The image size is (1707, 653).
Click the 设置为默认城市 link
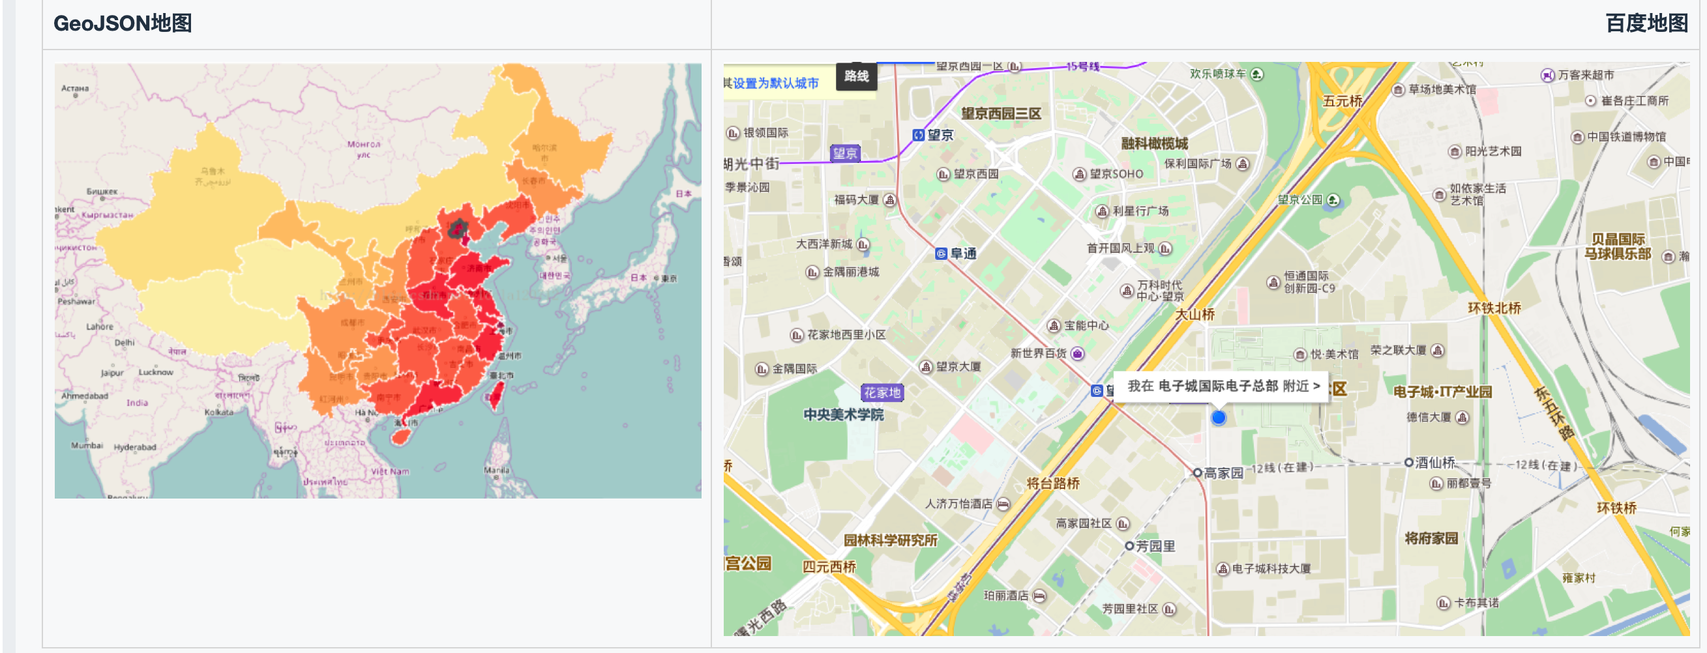776,83
